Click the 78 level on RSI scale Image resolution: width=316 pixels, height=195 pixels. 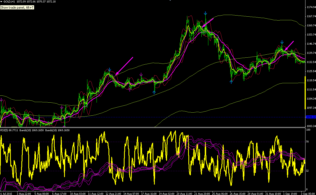[x=307, y=142]
